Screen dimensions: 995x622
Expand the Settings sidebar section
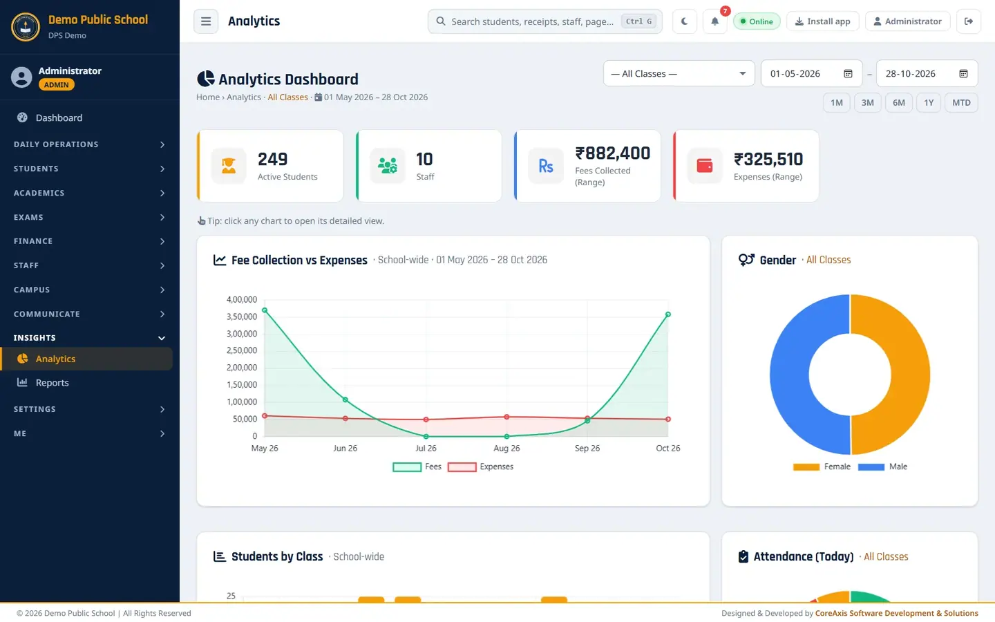click(90, 409)
